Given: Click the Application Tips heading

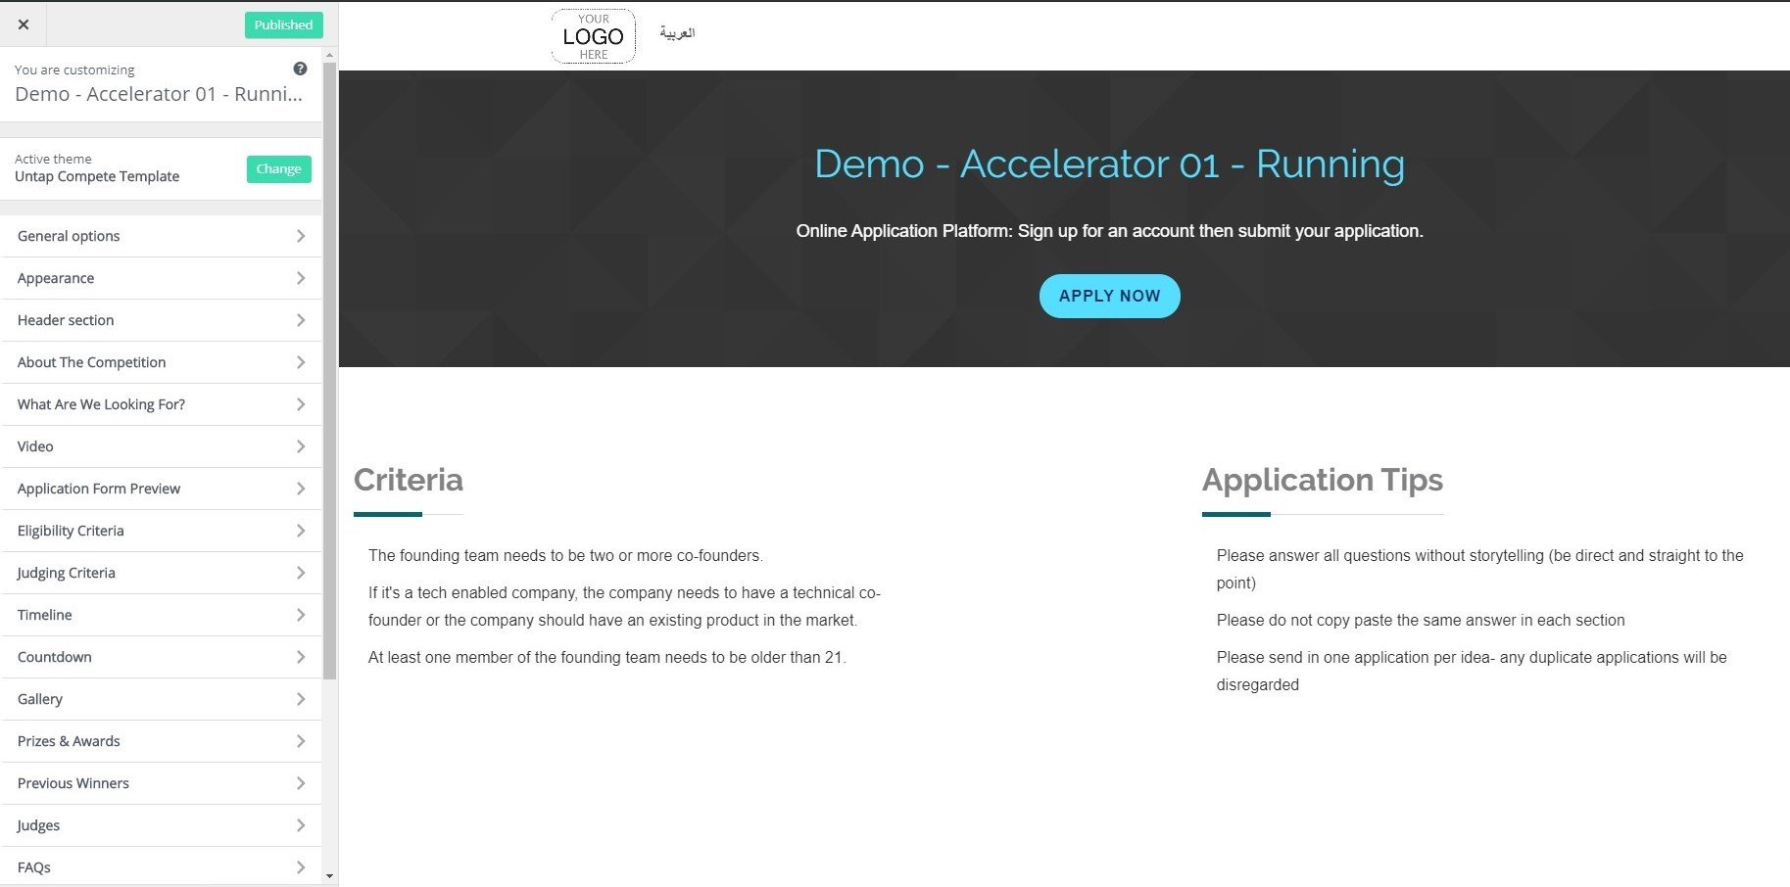Looking at the screenshot, I should pos(1323,480).
